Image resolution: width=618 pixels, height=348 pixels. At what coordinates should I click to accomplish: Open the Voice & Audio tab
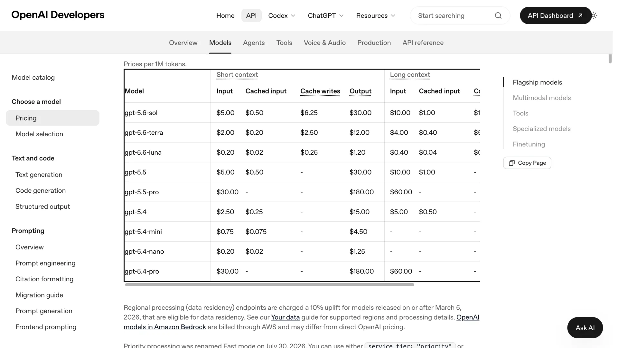point(324,43)
